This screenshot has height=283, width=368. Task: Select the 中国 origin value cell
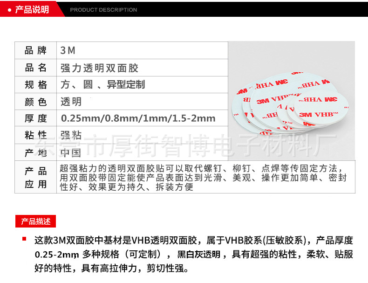(x=142, y=152)
